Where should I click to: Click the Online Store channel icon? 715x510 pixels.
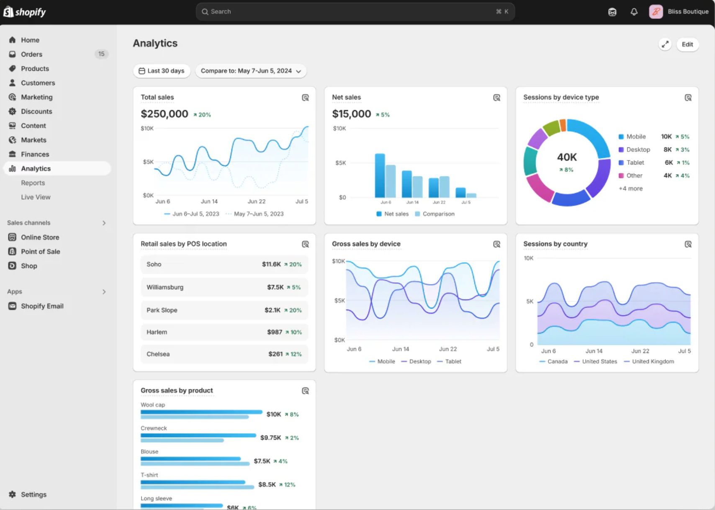(x=13, y=237)
